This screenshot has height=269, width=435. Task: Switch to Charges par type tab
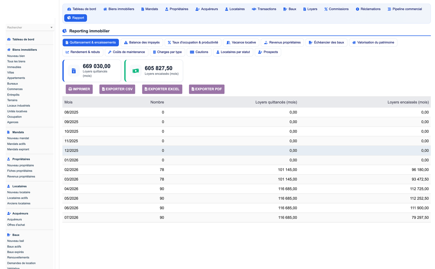click(167, 52)
